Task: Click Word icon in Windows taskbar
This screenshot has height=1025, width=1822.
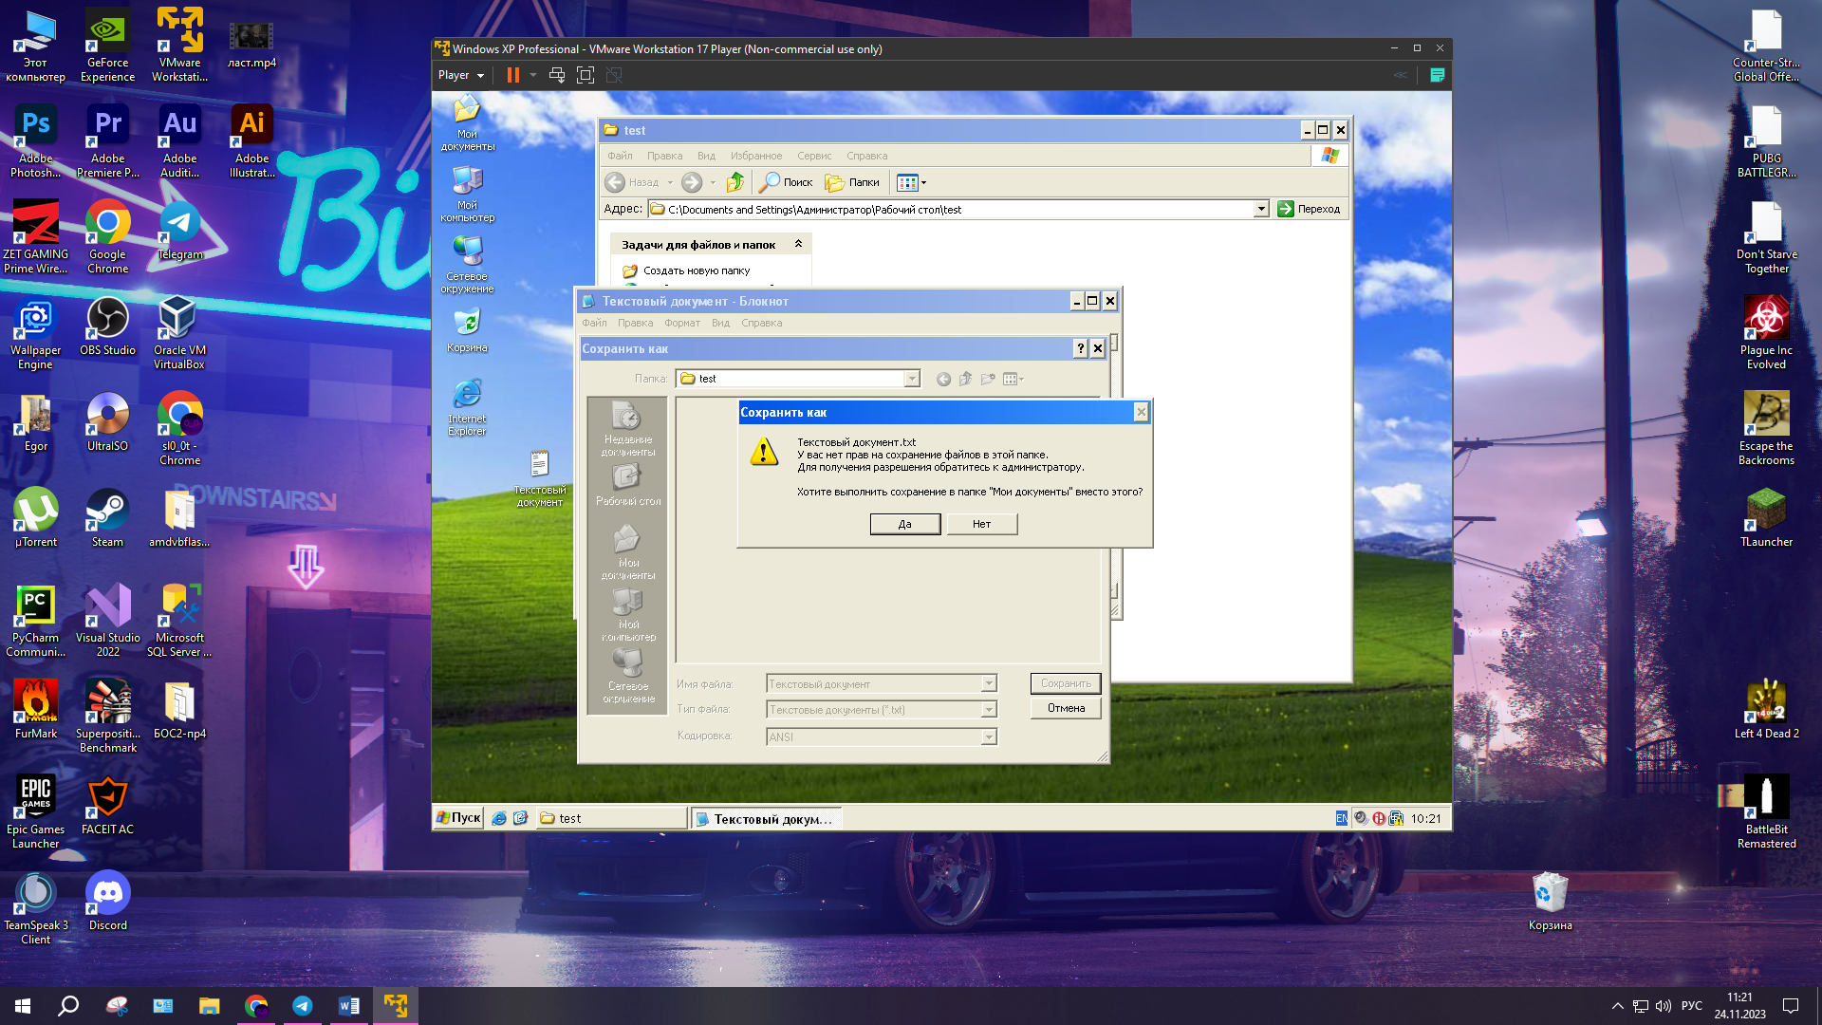Action: [348, 1005]
